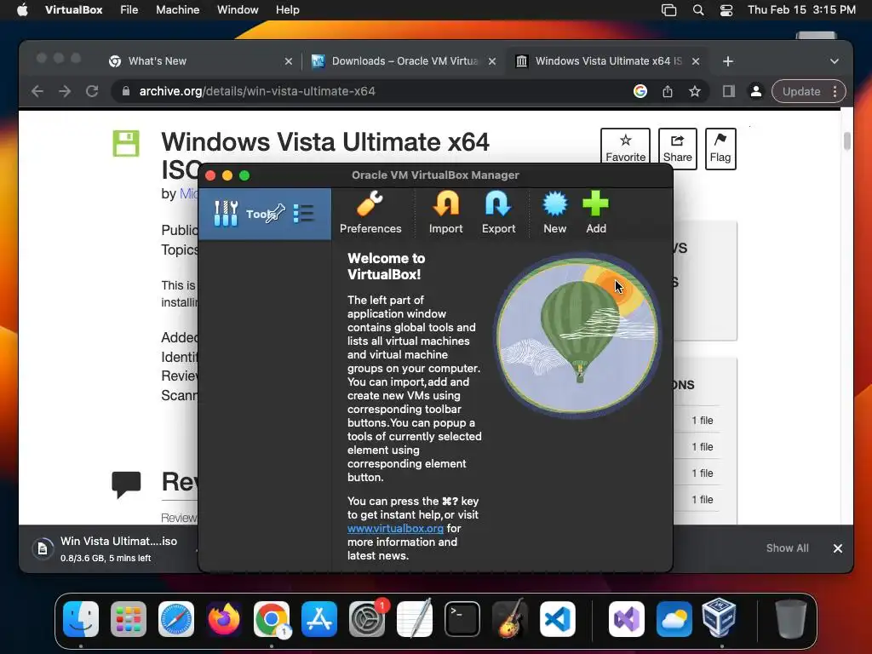Open Chrome three-dot menu
This screenshot has width=872, height=654.
click(x=835, y=91)
